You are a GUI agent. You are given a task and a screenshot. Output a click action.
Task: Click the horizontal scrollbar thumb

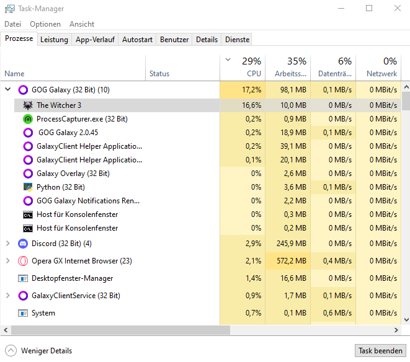click(120, 330)
